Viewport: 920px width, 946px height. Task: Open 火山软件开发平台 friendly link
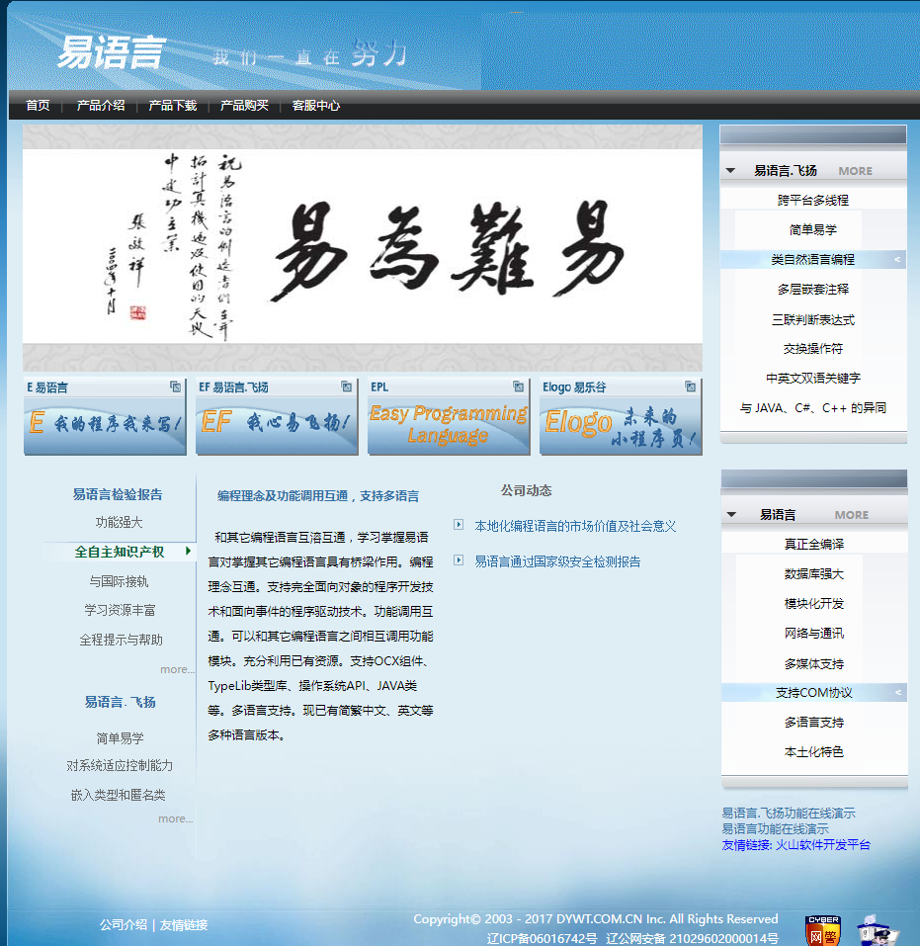point(822,845)
